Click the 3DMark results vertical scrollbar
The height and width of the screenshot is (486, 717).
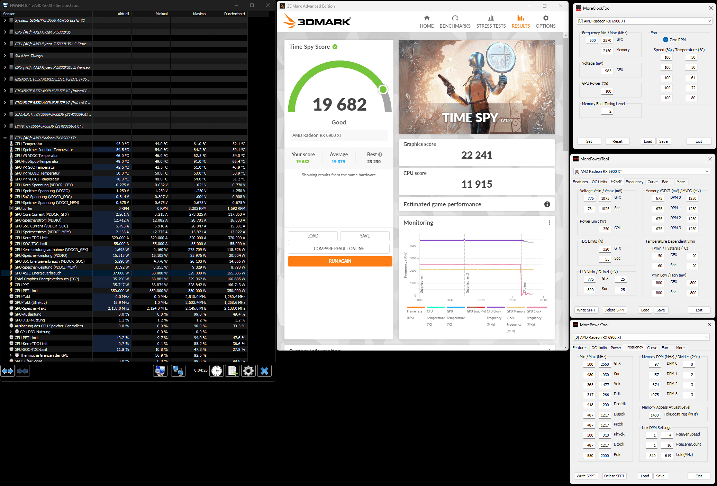[x=565, y=93]
